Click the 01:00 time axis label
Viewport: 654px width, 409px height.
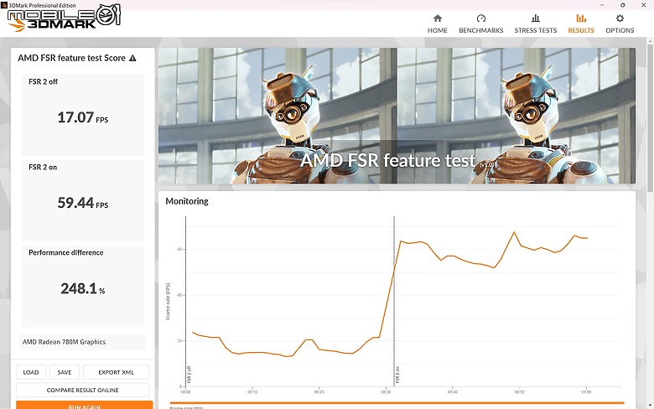(x=586, y=392)
